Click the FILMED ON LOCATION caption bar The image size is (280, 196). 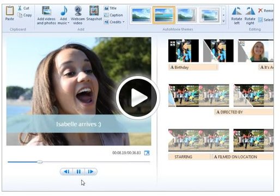pos(243,157)
